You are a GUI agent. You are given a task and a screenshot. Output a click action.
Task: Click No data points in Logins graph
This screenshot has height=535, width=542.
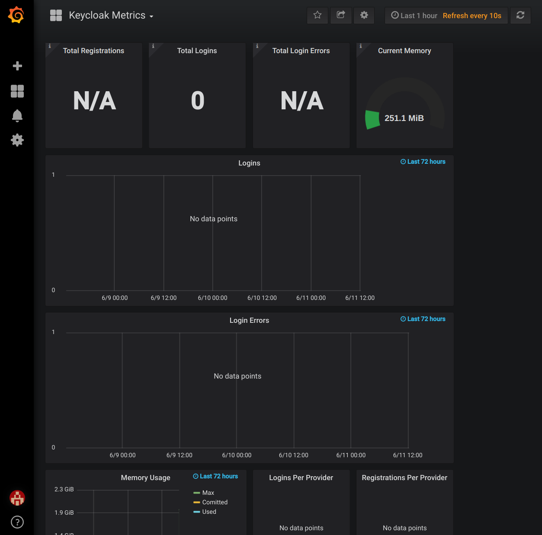pos(214,219)
